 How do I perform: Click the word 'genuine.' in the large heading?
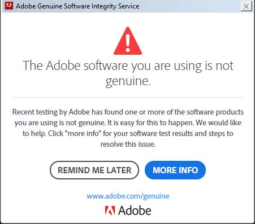[128, 81]
